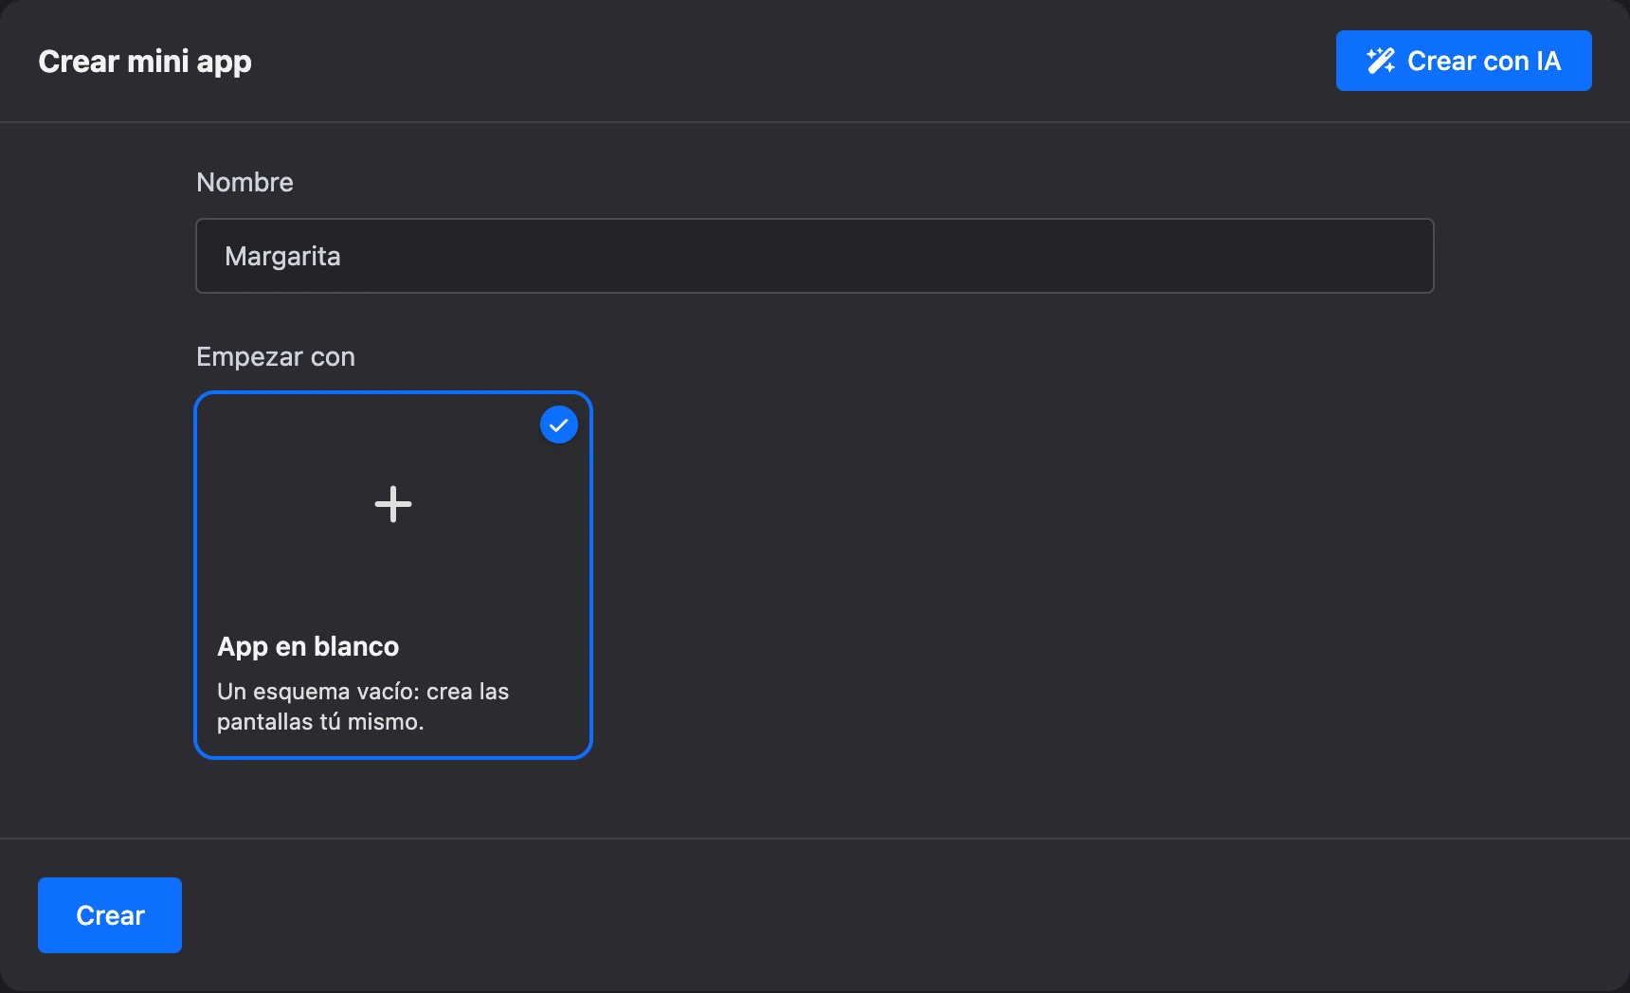Click the 'Un esquema vacío' description text
The image size is (1630, 993).
pyautogui.click(x=363, y=706)
